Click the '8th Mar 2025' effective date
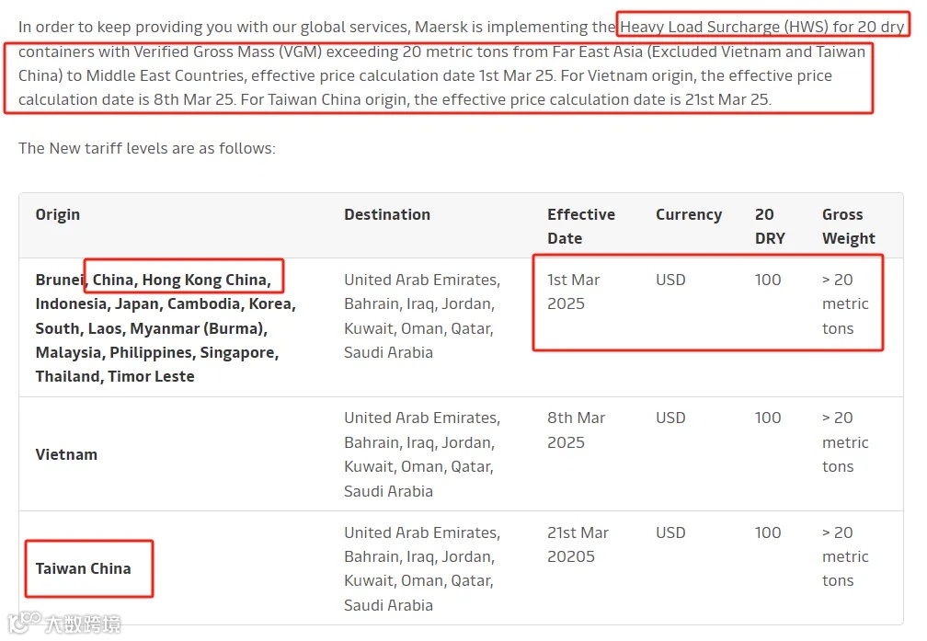Image resolution: width=927 pixels, height=641 pixels. tap(576, 429)
